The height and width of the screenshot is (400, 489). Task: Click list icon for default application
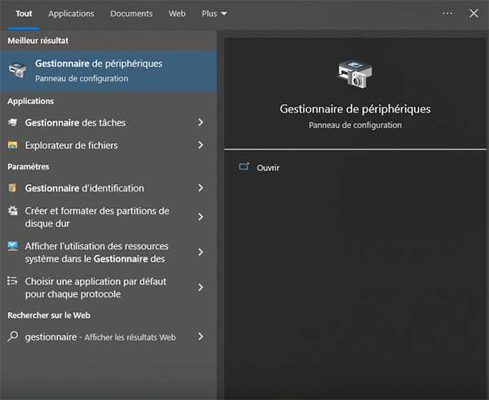pyautogui.click(x=12, y=280)
